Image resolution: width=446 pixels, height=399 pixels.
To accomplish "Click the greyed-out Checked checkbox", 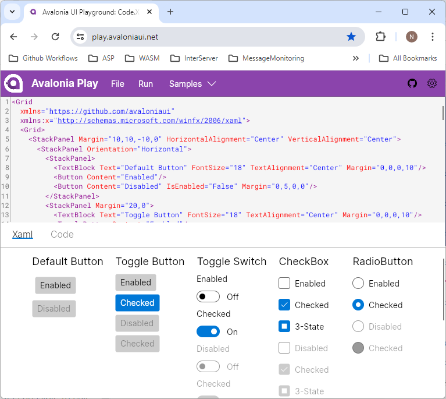I will click(284, 370).
